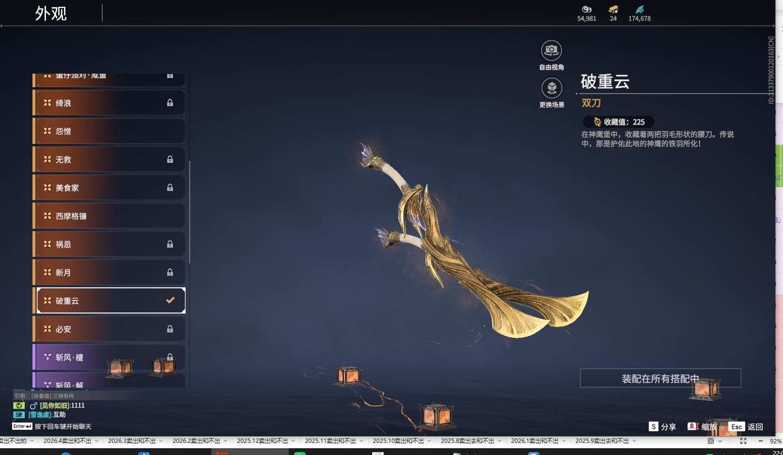This screenshot has width=783, height=455.
Task: Click the 收藏值: 225 collection value label
Action: 624,122
